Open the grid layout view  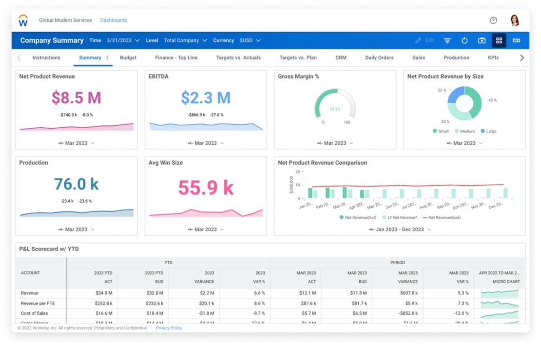click(x=499, y=40)
